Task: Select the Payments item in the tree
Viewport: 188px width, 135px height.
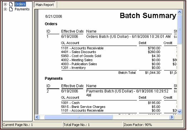Action: 22,9
